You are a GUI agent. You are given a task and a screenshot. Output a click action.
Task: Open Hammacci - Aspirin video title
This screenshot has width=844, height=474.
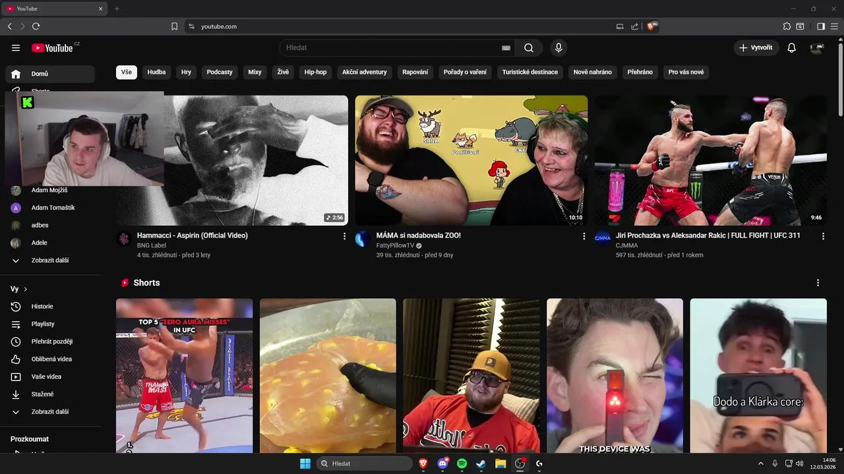pos(193,235)
